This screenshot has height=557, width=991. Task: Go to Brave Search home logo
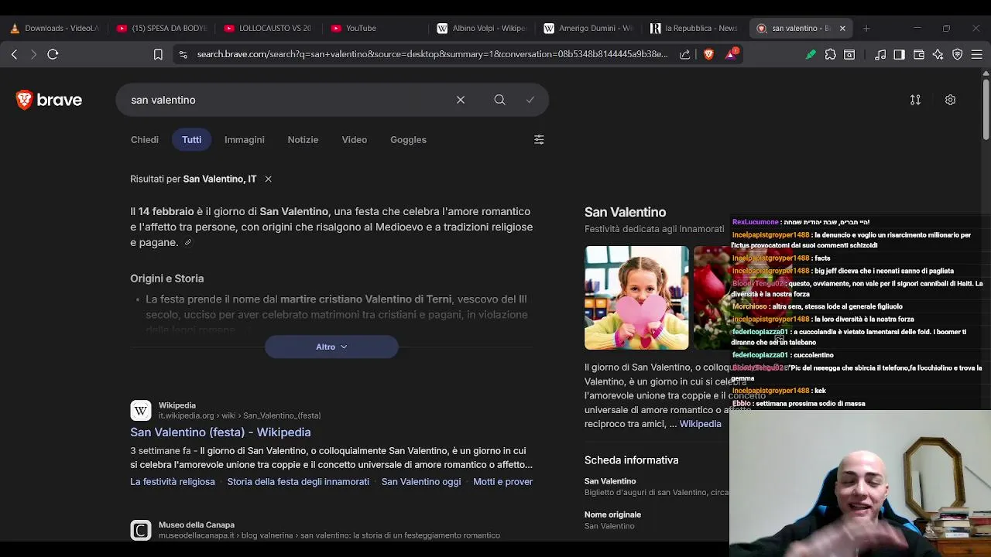click(49, 100)
